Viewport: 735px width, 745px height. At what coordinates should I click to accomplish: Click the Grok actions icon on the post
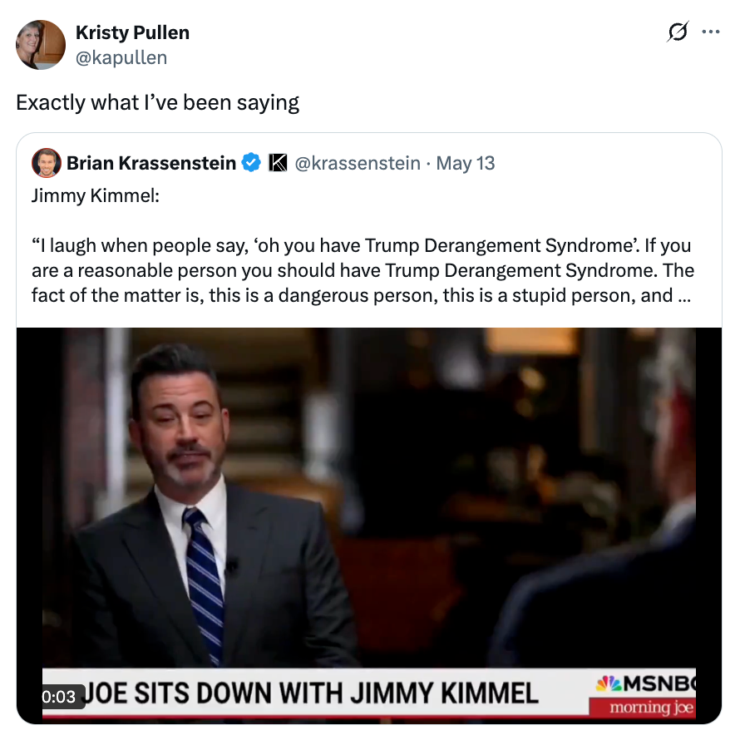point(676,31)
